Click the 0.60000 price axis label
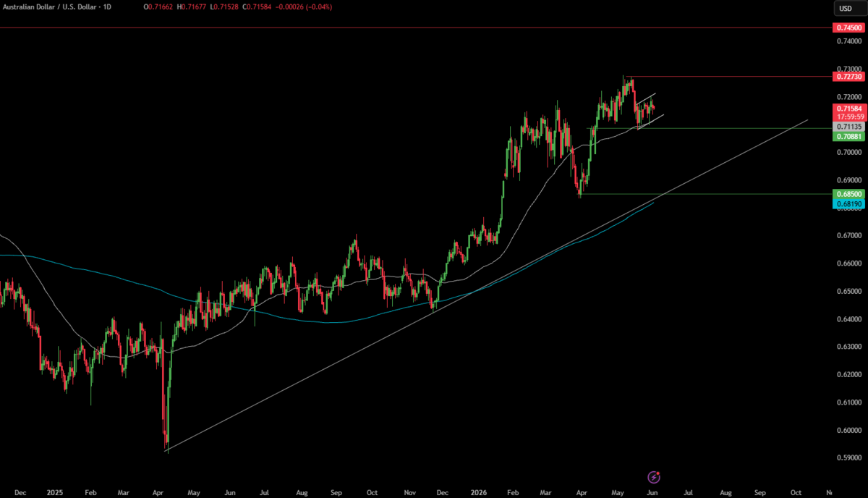Image resolution: width=868 pixels, height=498 pixels. (849, 431)
